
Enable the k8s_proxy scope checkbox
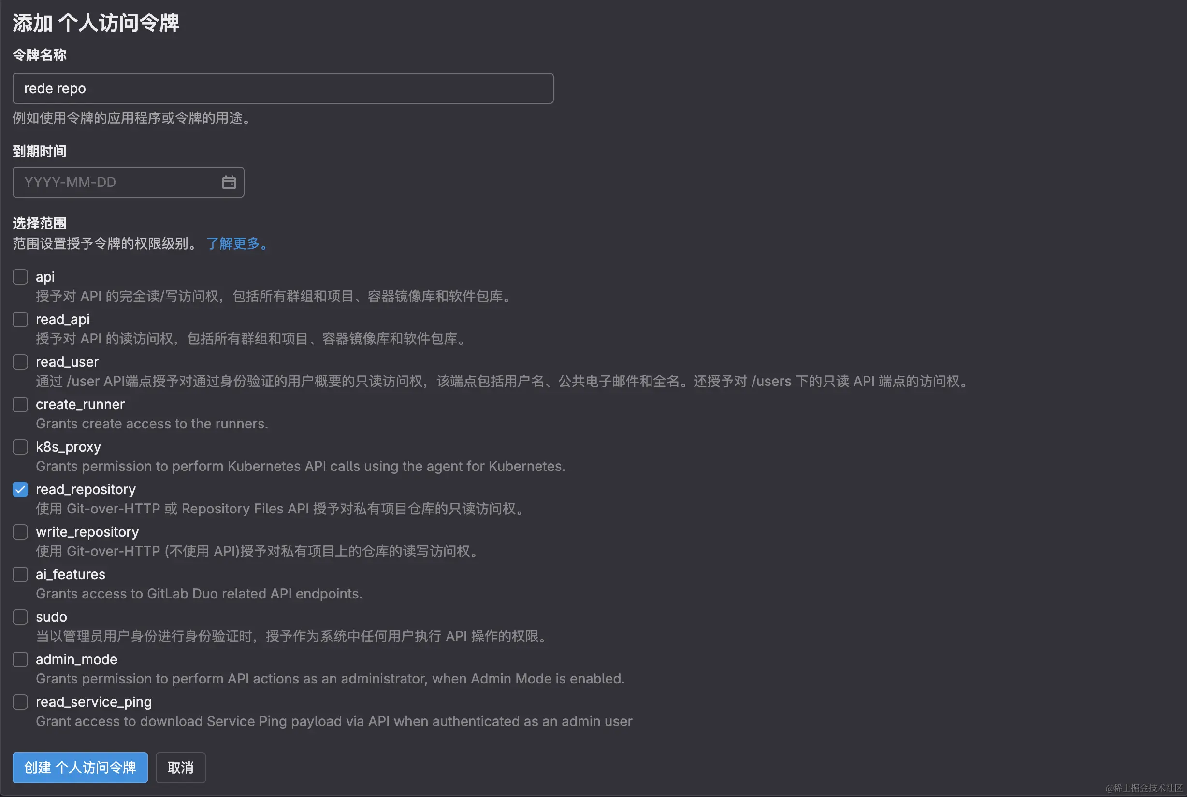(x=20, y=447)
